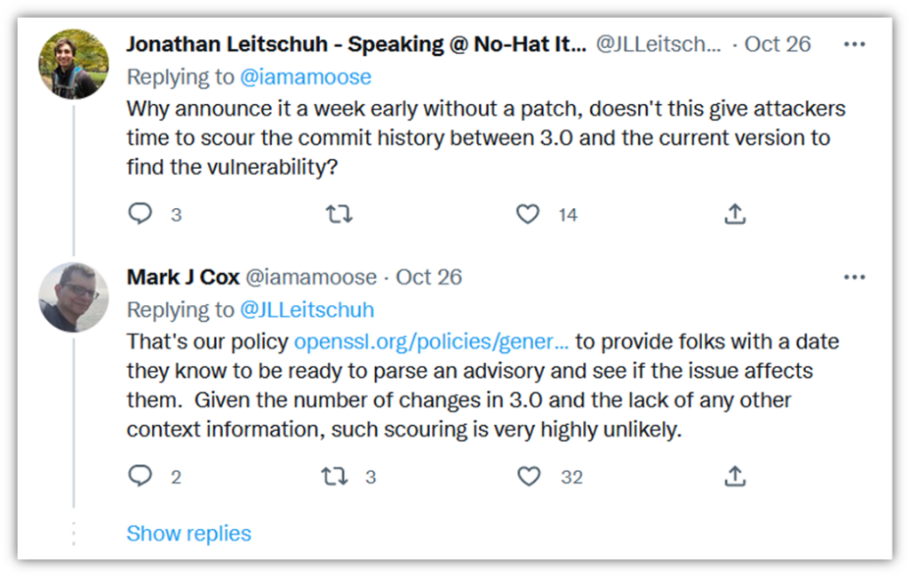Retweet Jonathan Leitschuh's tweet

(338, 214)
